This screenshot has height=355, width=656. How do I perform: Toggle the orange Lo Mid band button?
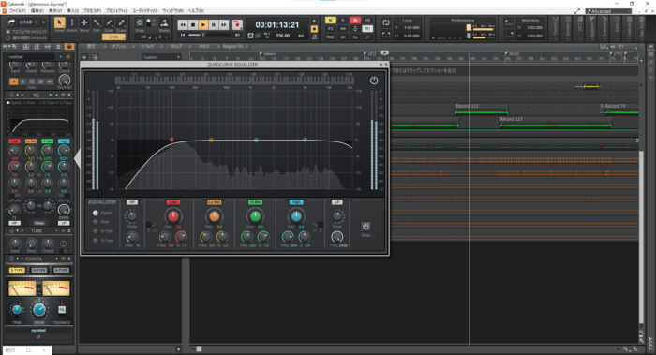[x=214, y=202]
